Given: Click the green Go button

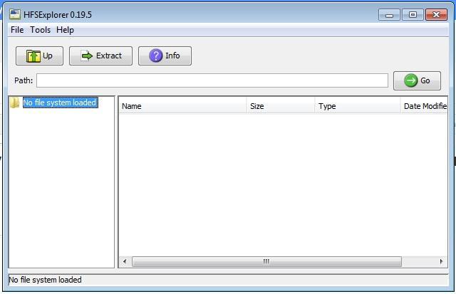Looking at the screenshot, I should [417, 80].
